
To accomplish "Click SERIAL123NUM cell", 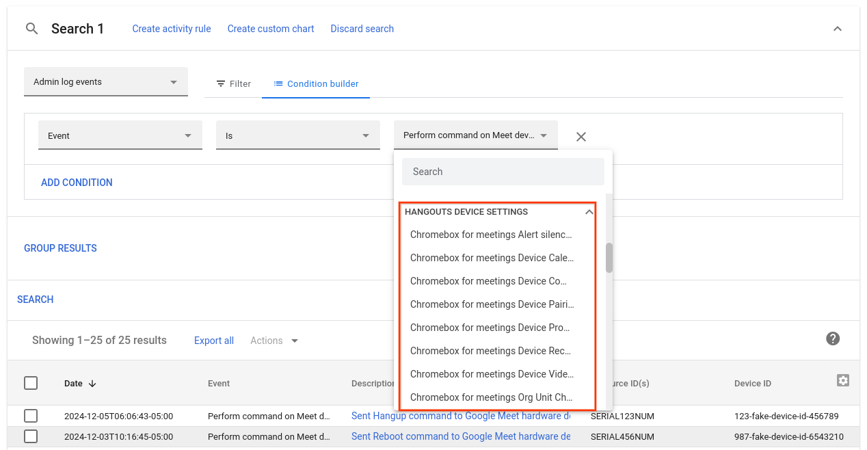I will click(x=622, y=416).
